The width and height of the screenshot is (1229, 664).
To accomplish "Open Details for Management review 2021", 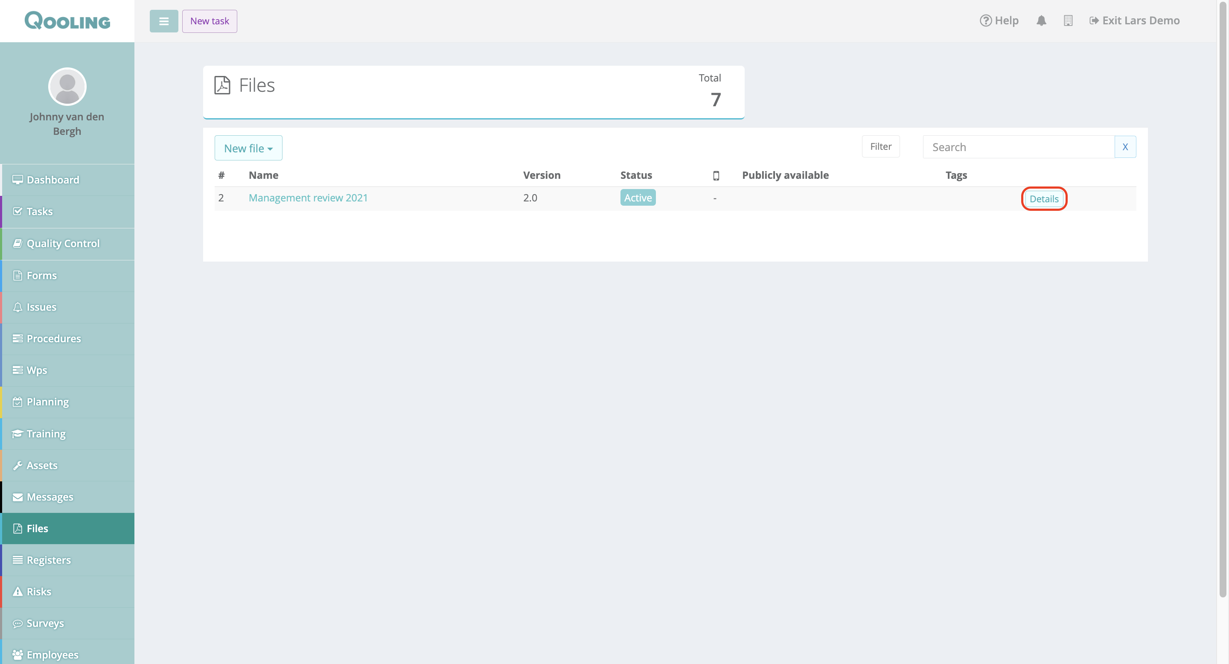I will click(1043, 198).
